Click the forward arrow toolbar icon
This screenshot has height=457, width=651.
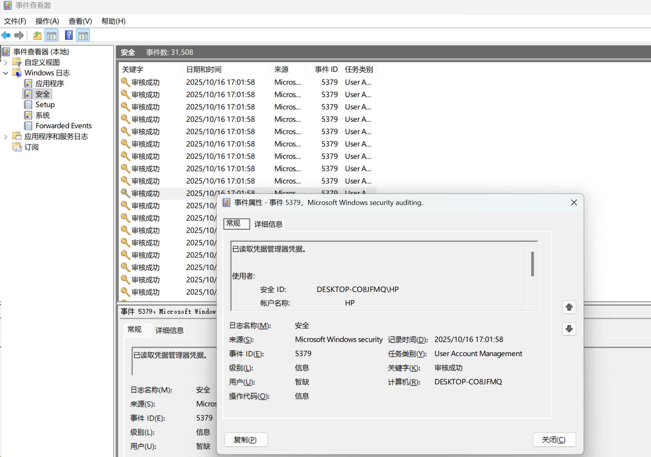pyautogui.click(x=19, y=36)
